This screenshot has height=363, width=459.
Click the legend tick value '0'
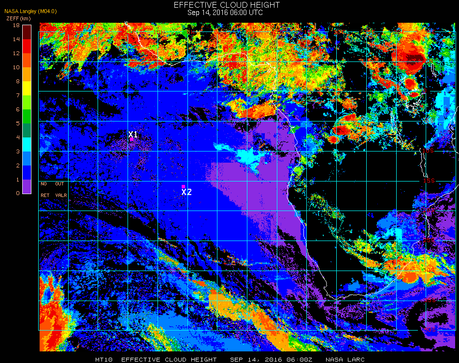coord(18,193)
